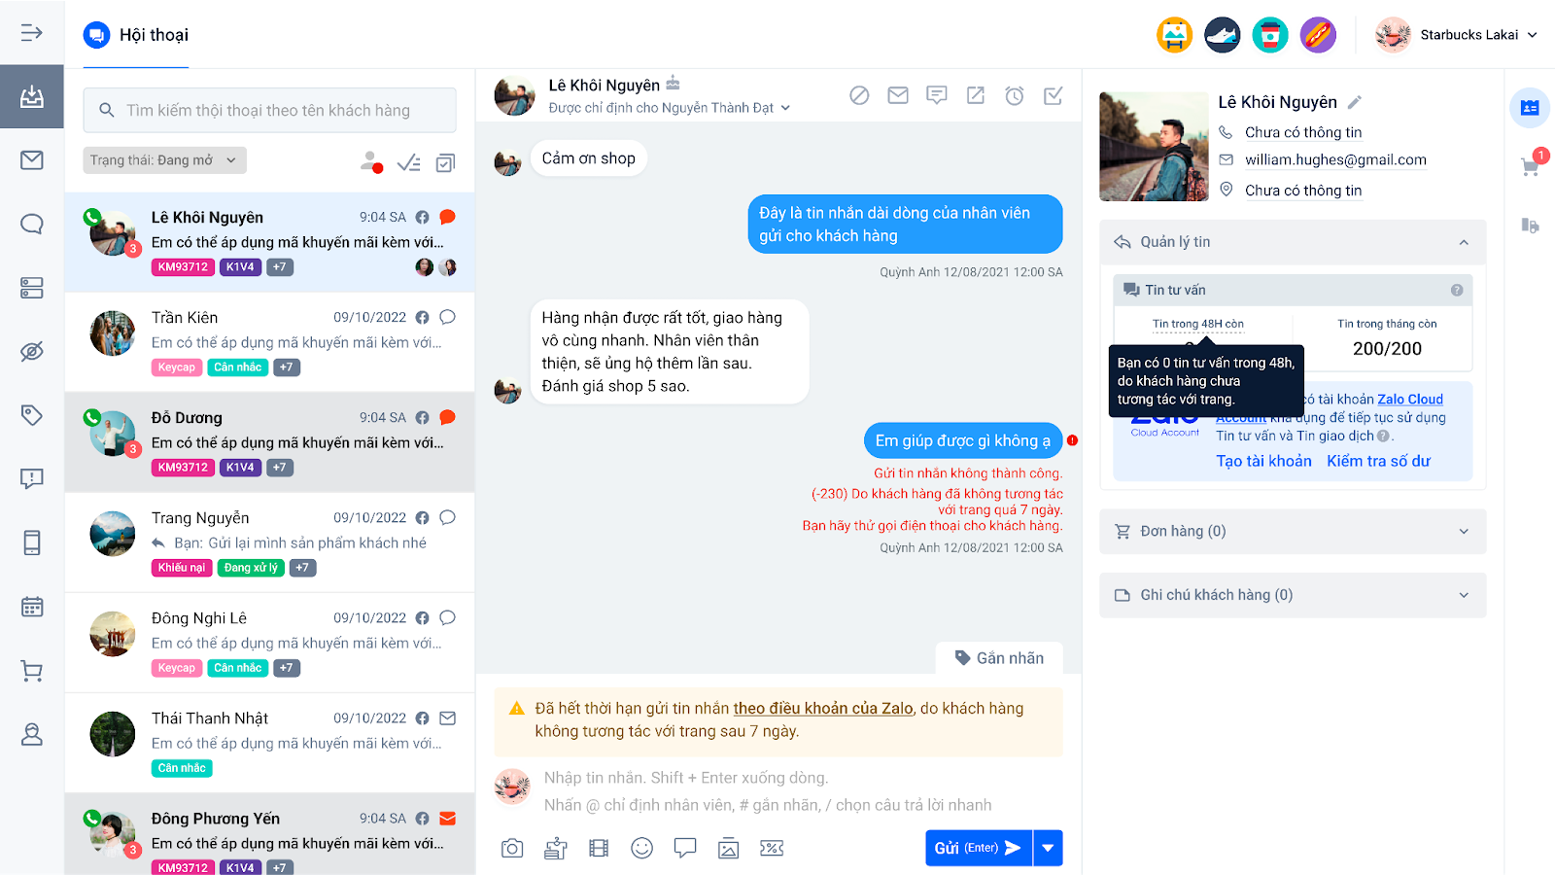Screen dimensions: 1555x875
Task: Click the block conversation icon
Action: [859, 95]
